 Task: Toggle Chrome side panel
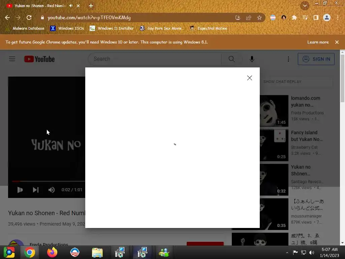[x=316, y=18]
